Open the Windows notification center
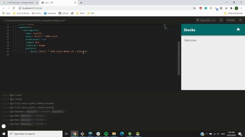This screenshot has height=137, width=245. pos(240,134)
